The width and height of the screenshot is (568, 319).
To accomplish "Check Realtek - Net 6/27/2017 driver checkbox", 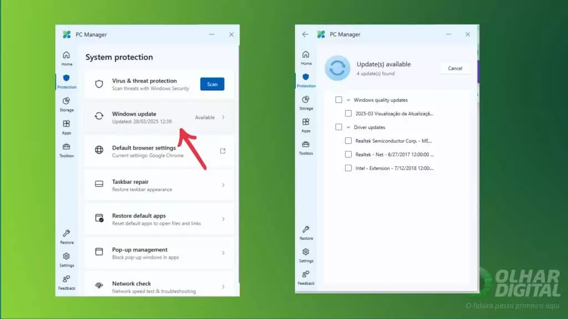I will pos(348,155).
